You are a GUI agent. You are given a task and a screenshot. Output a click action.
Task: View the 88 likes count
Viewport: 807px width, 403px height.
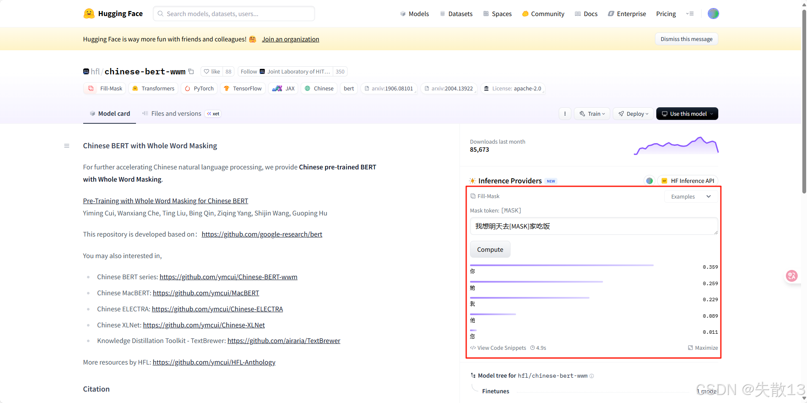coord(228,71)
